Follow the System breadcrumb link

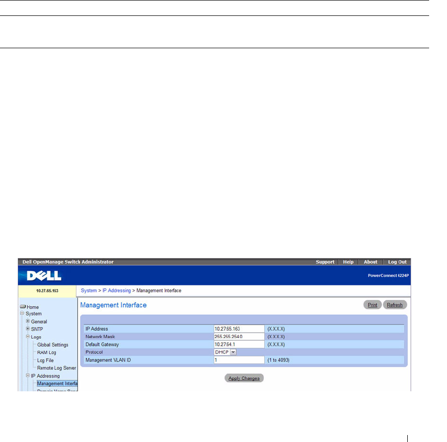[x=89, y=290]
